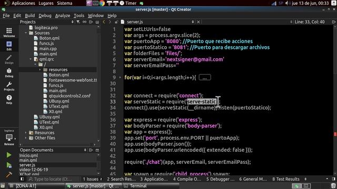
Task: Synchronize Projects tree with editor link icon
Action: tap(84, 22)
